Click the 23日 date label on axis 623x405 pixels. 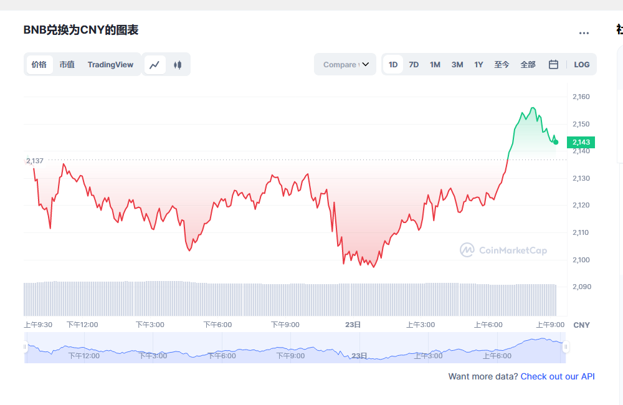[x=353, y=325]
